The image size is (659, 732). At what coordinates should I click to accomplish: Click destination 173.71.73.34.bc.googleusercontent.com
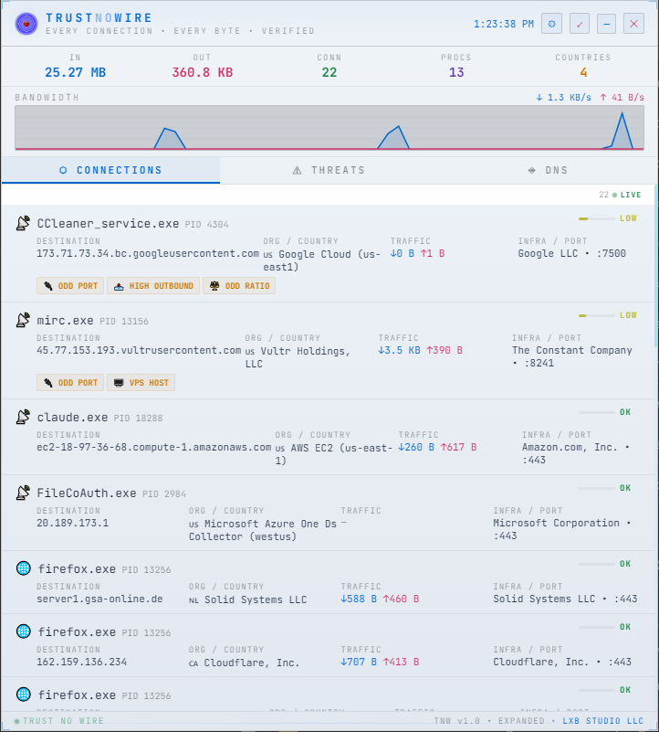pos(148,253)
